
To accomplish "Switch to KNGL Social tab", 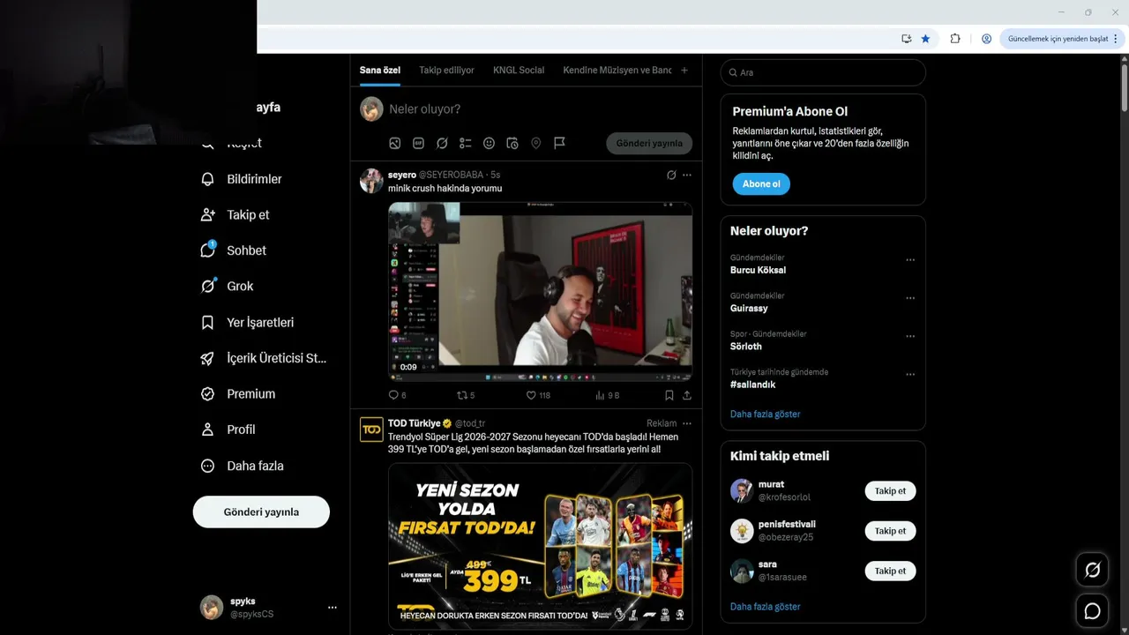I will [x=519, y=70].
